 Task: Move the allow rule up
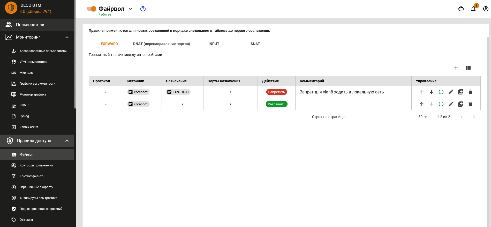pos(422,104)
